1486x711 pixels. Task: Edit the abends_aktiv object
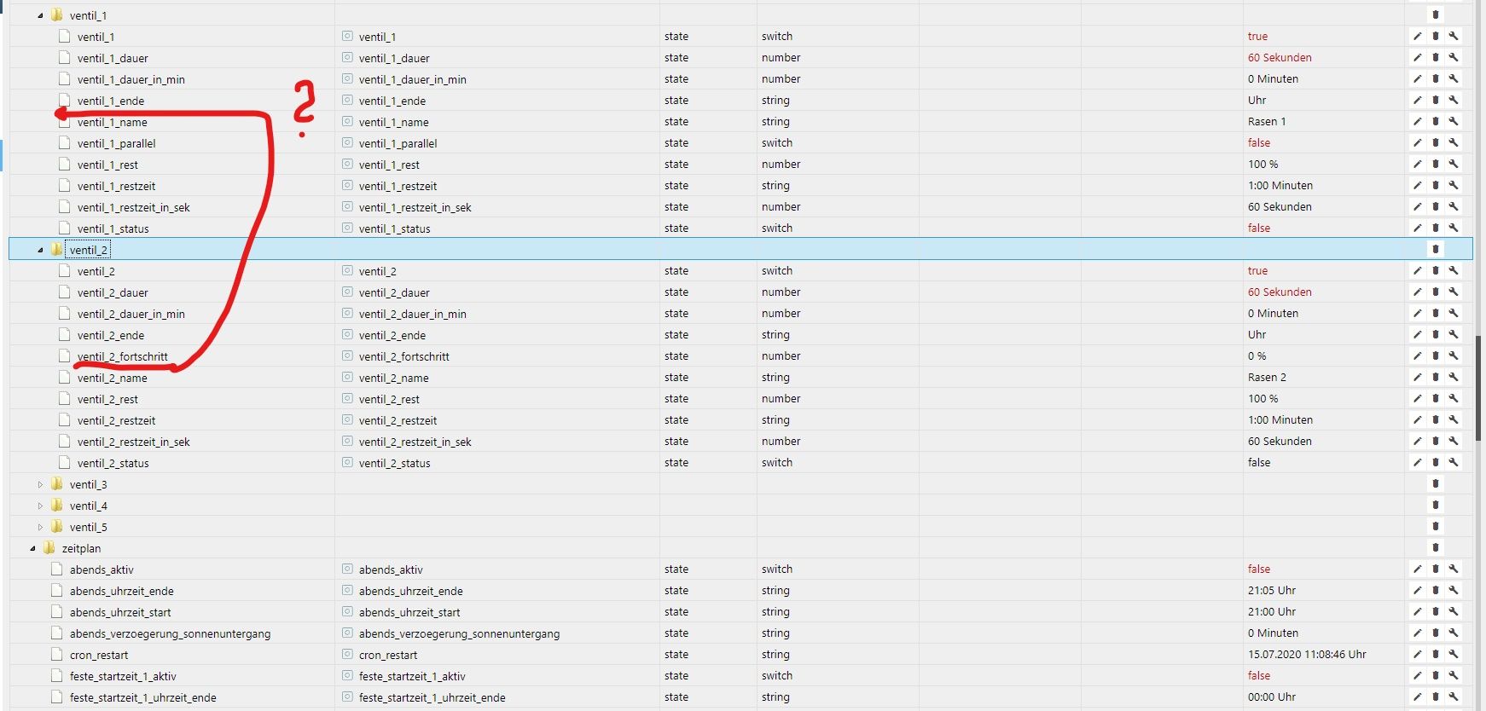click(x=1417, y=569)
